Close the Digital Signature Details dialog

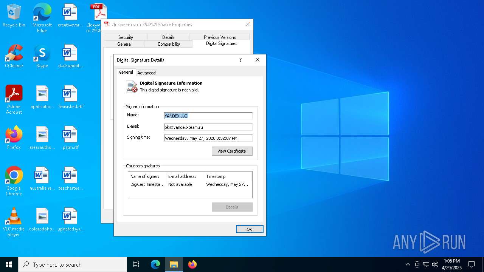(258, 60)
